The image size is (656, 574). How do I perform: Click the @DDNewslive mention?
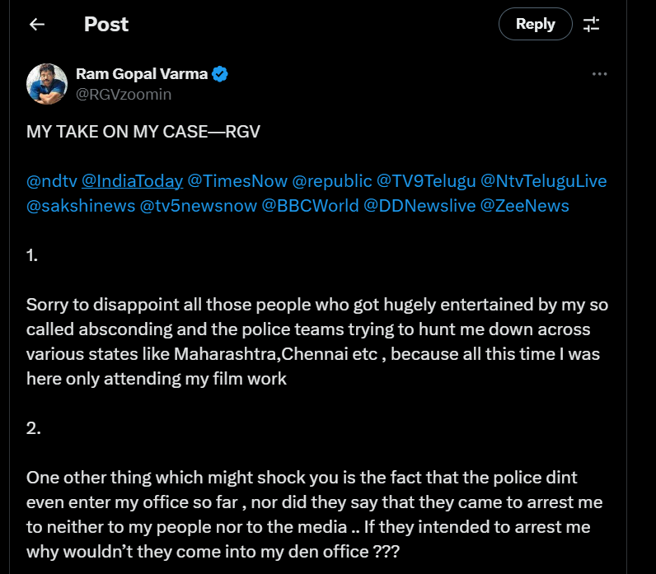click(419, 205)
